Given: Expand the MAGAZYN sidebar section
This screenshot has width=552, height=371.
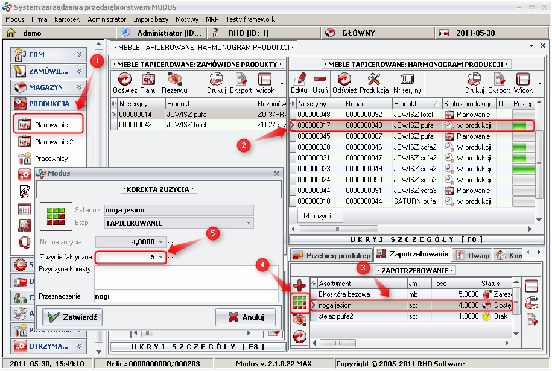Looking at the screenshot, I should 78,87.
